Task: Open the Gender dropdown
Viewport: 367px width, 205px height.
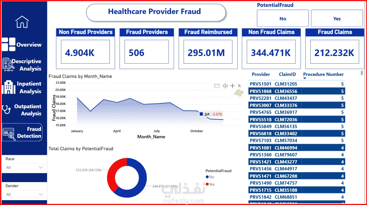Action: (25, 194)
